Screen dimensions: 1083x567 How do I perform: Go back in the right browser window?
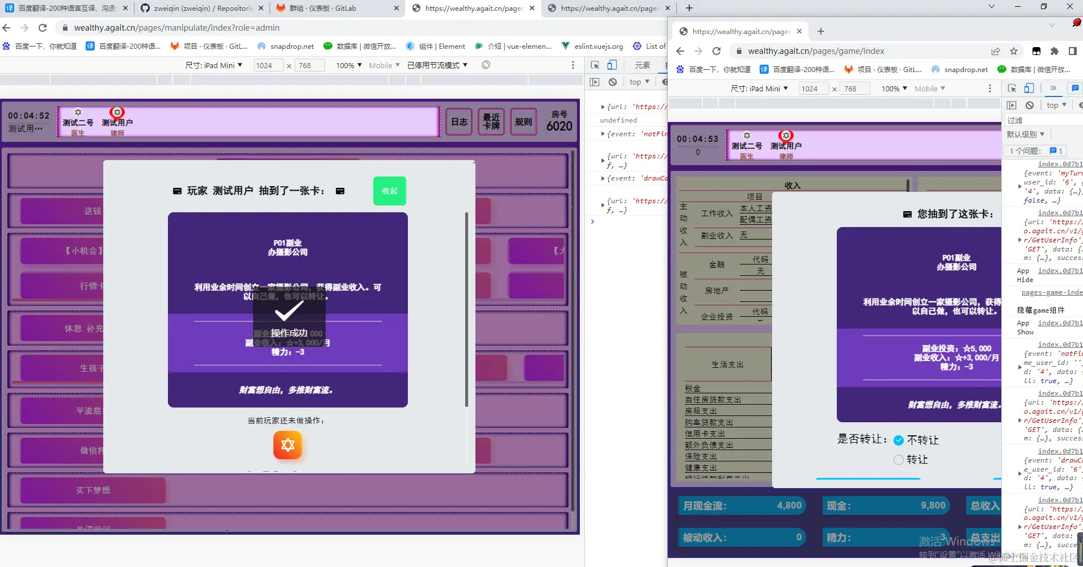680,51
